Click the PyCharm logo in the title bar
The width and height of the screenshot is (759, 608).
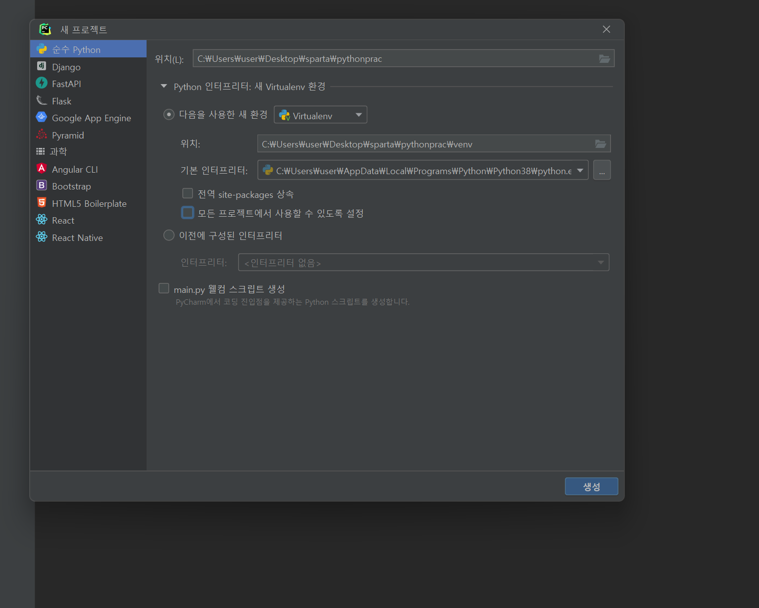coord(45,29)
